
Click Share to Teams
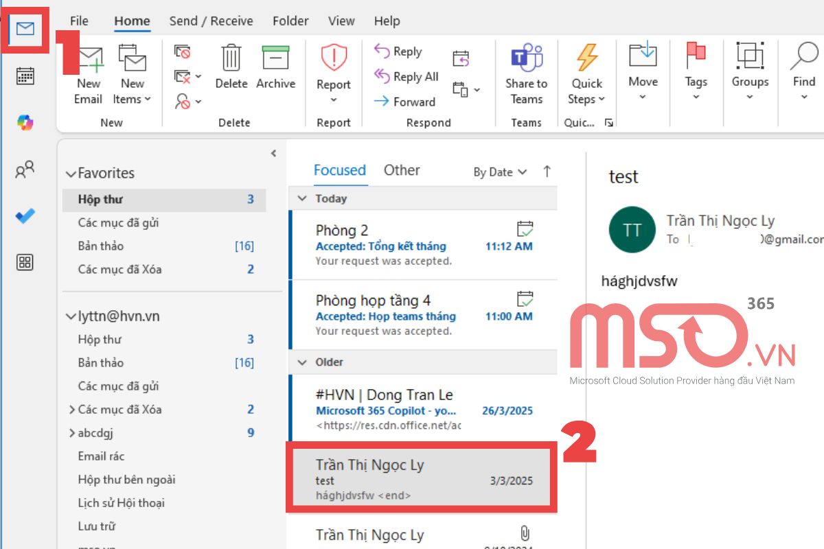[527, 75]
